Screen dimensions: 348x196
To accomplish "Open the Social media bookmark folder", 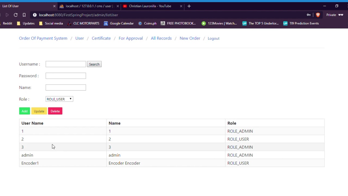I will [51, 23].
